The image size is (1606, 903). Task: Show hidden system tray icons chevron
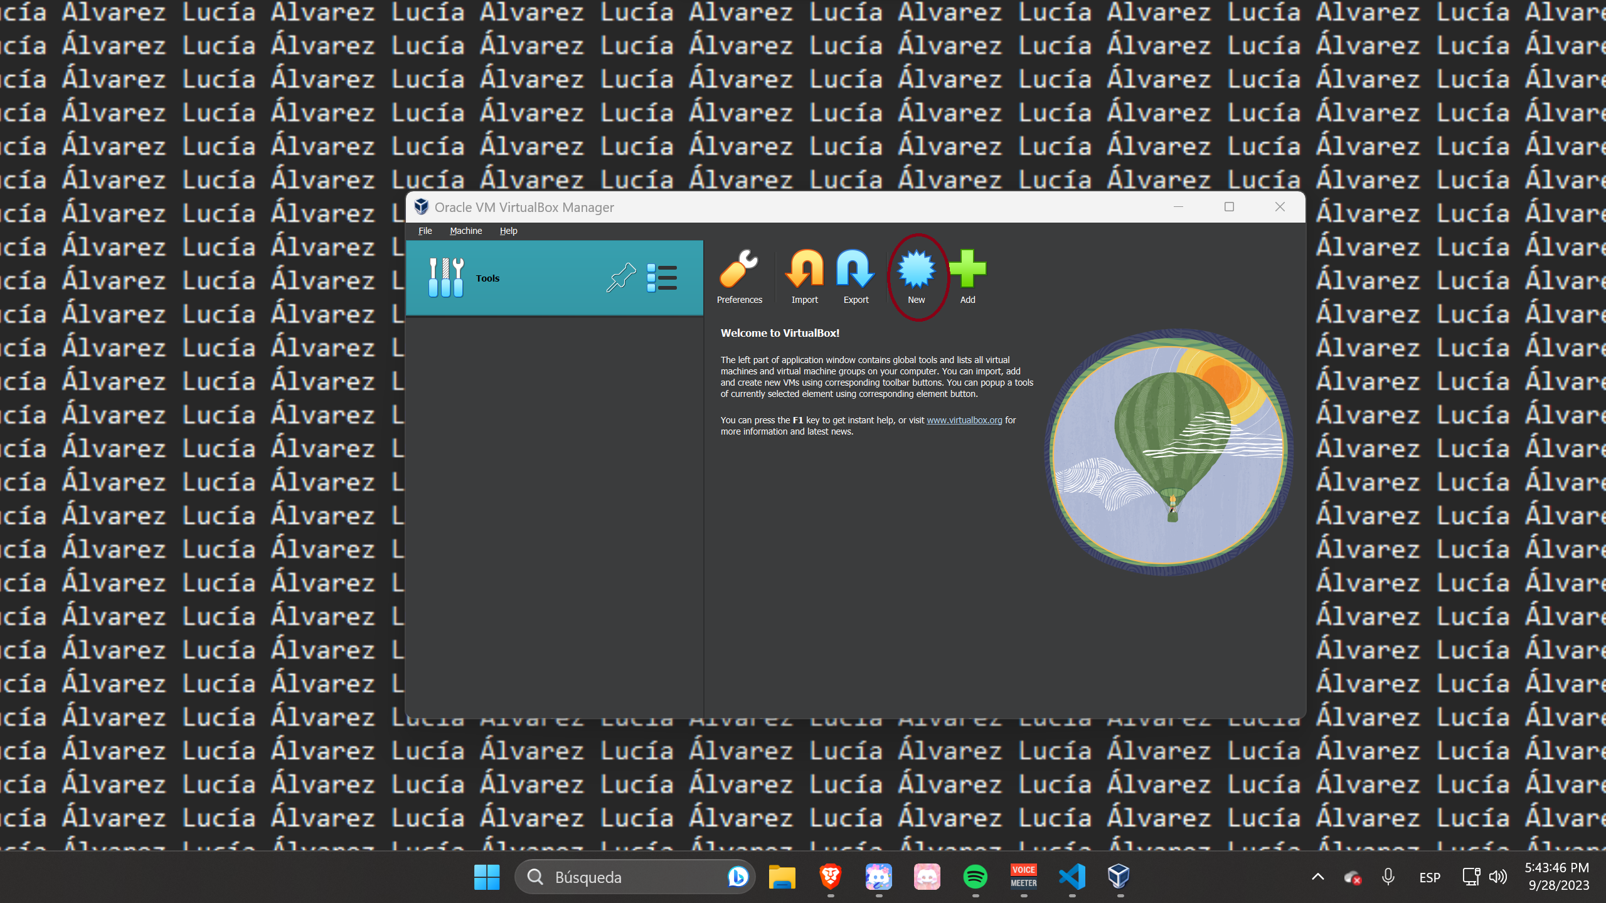[x=1318, y=877]
